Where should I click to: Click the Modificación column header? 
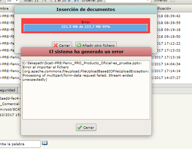pos(164,9)
